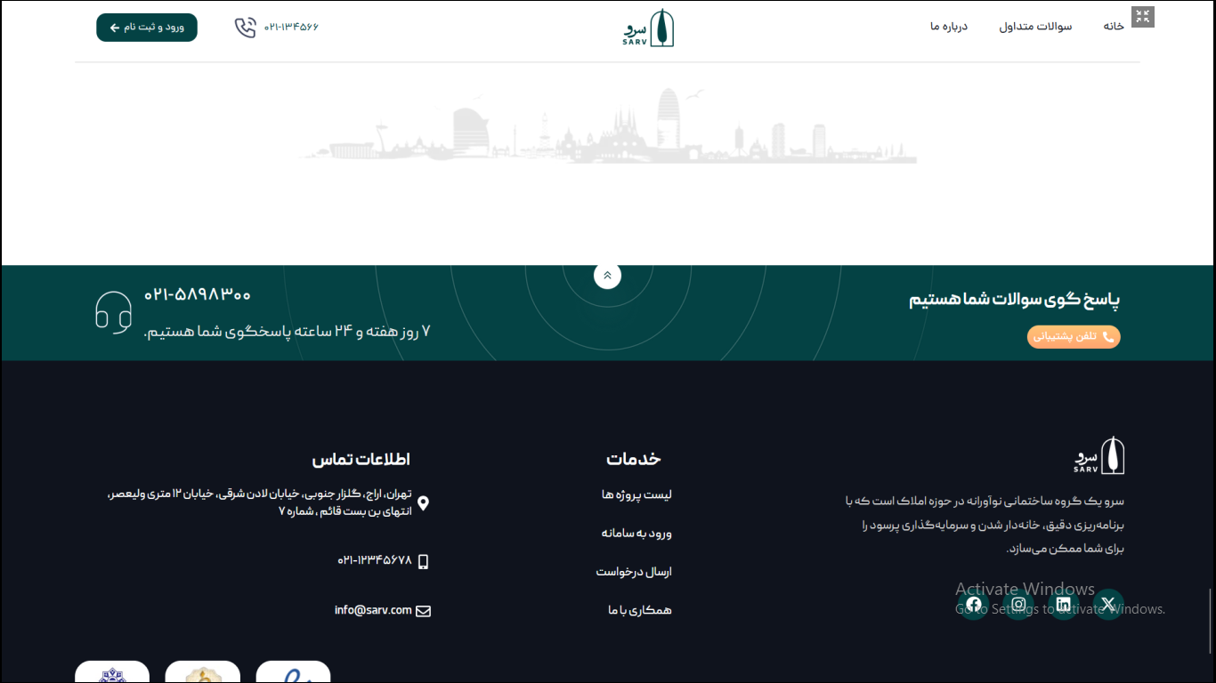Image resolution: width=1216 pixels, height=683 pixels.
Task: Click the Sarv logo in header
Action: tap(649, 28)
